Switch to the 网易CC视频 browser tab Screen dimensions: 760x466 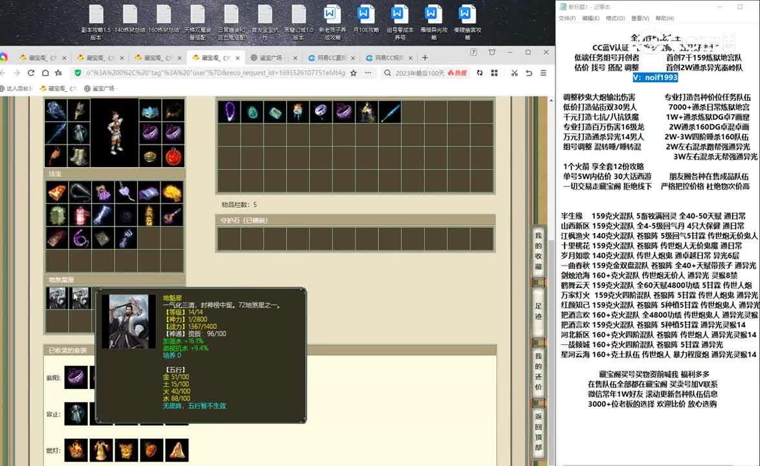pos(389,58)
